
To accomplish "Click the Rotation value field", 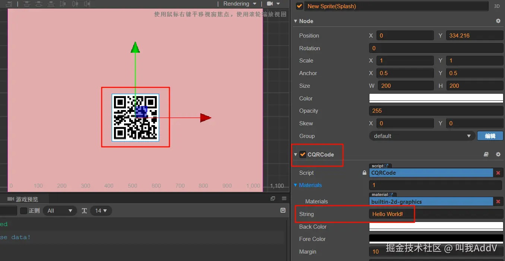I will point(436,48).
